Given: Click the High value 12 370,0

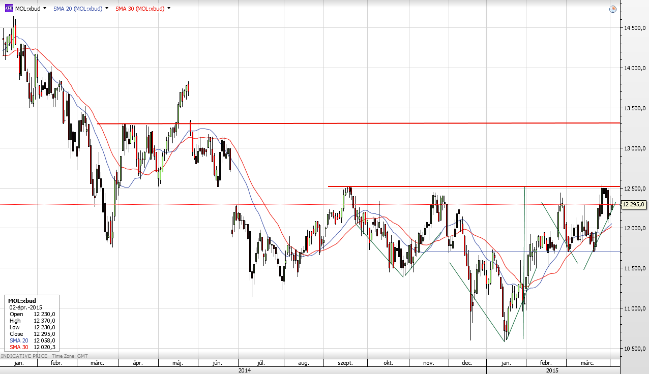Looking at the screenshot, I should coord(44,321).
